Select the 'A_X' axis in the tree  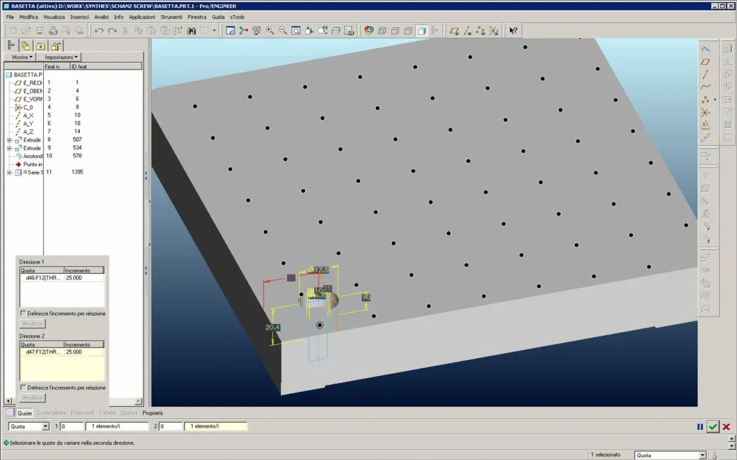tap(28, 116)
